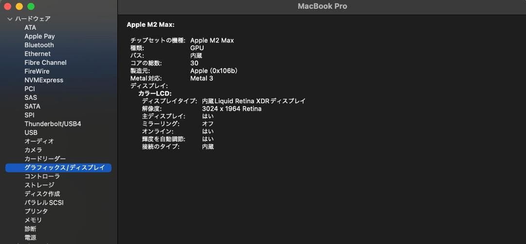Open プリンタ in the sidebar
Screen dimensions: 526x244
click(36, 211)
